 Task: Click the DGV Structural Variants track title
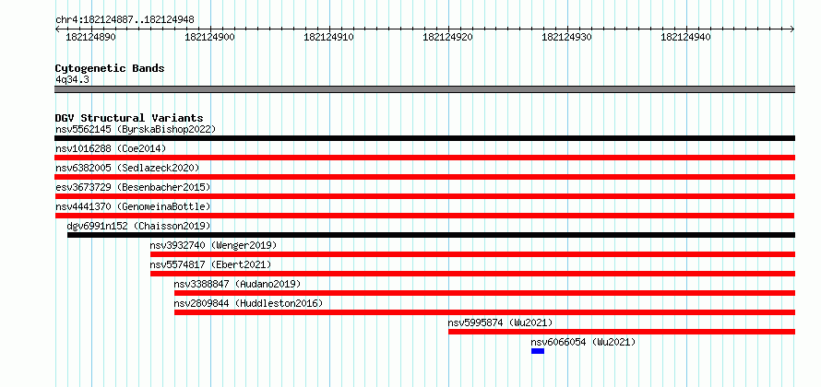click(129, 118)
